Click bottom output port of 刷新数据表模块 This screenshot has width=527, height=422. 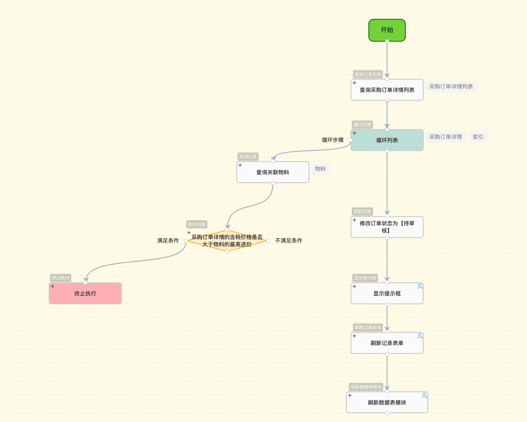(387, 413)
